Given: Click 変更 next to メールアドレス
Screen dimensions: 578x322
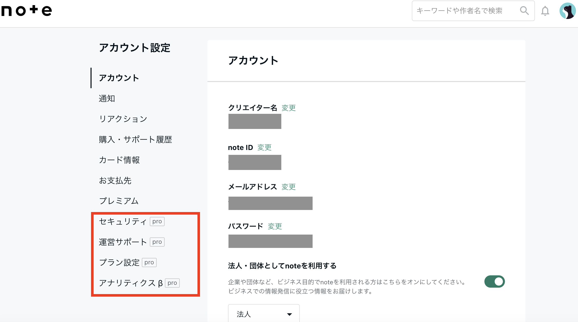Looking at the screenshot, I should coord(289,187).
